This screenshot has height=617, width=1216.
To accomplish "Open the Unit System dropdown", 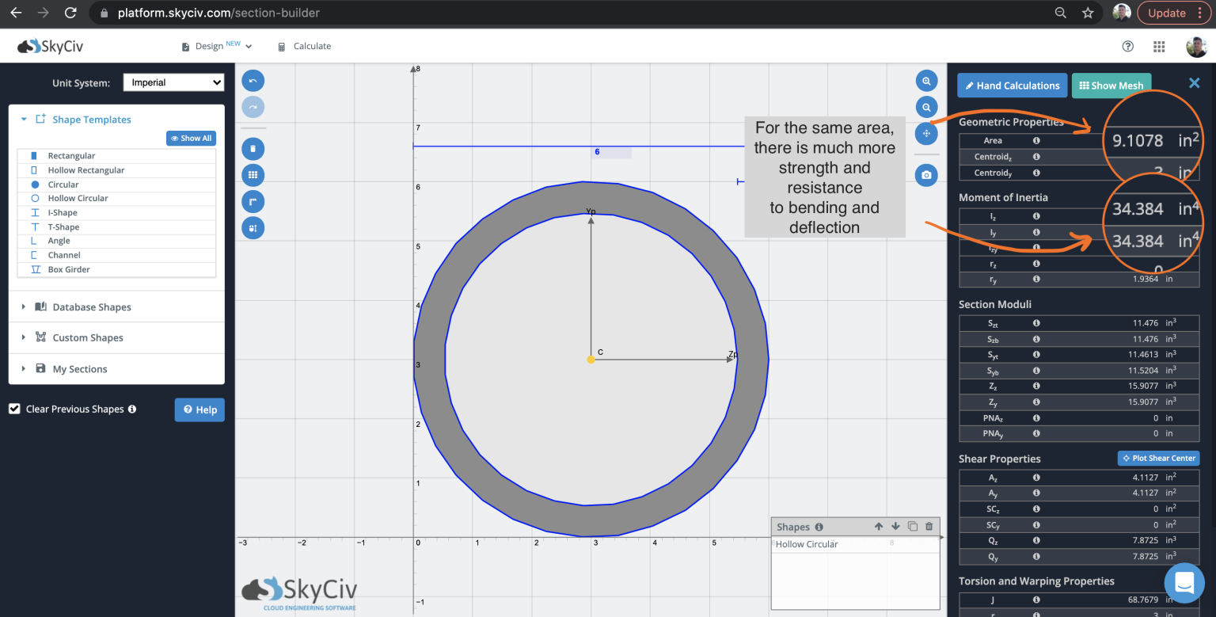I will [x=173, y=82].
